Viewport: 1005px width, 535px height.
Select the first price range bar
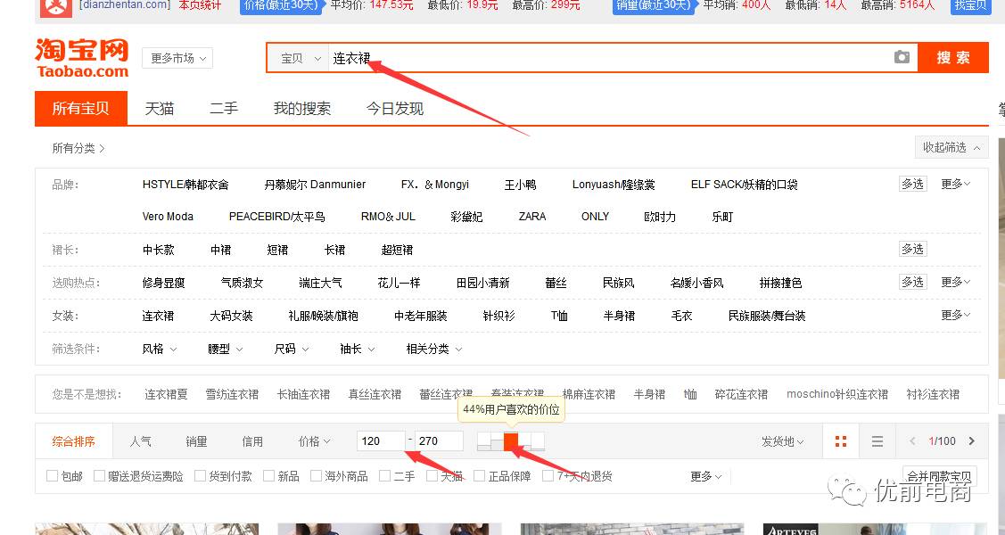(x=484, y=441)
